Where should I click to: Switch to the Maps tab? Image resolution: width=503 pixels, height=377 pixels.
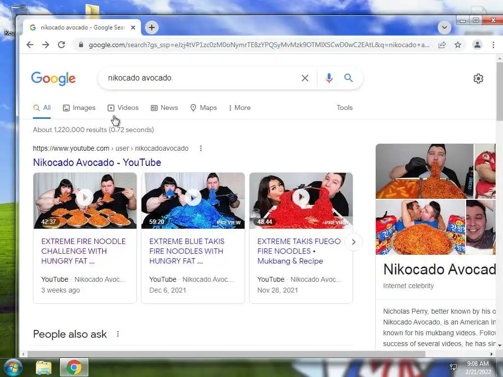tap(204, 108)
